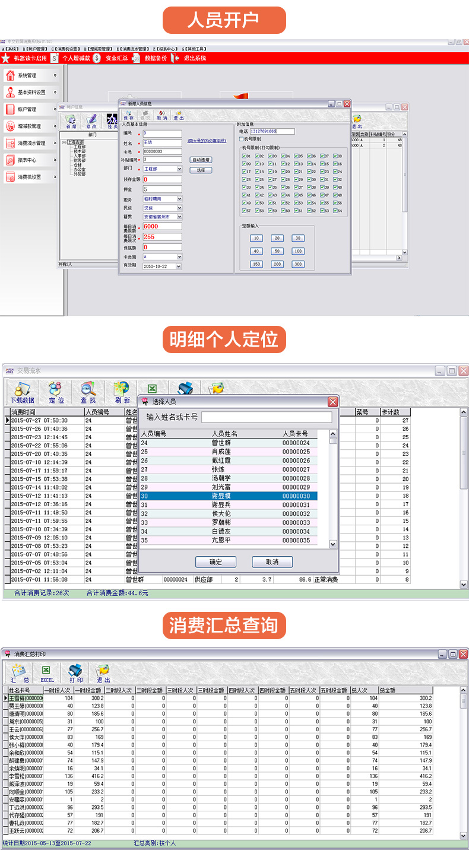This screenshot has width=469, height=857.
Task: Uncheck machine number 01 checkbox
Action: coord(244,156)
